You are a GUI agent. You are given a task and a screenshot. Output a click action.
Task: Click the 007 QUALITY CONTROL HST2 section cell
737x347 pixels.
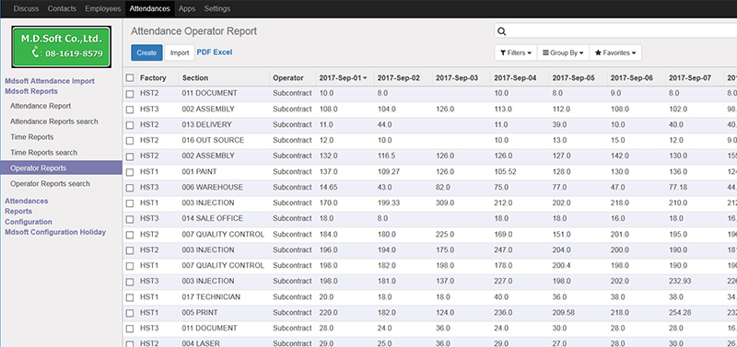(x=223, y=234)
